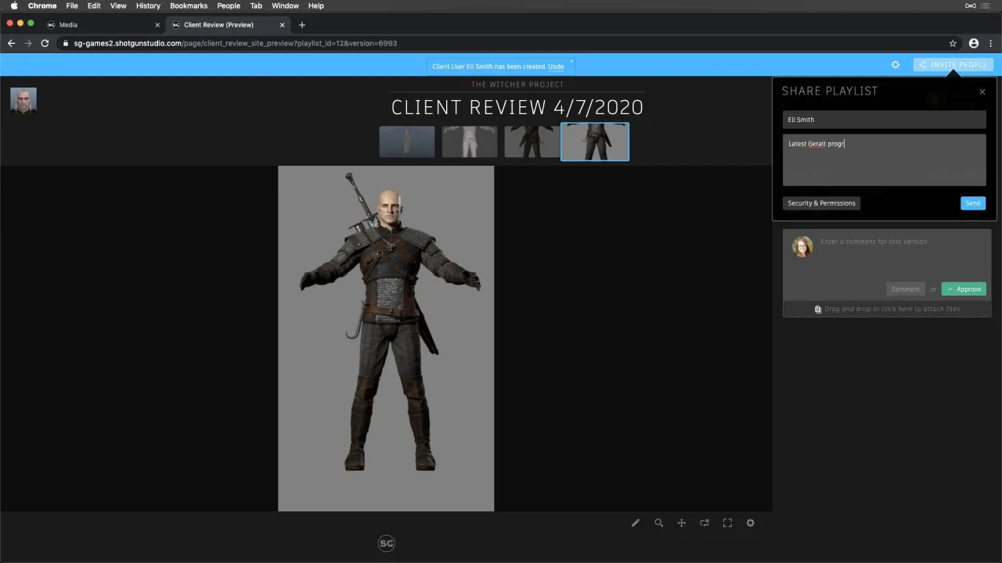Go forward in browser history
Viewport: 1002px width, 563px height.
click(28, 44)
